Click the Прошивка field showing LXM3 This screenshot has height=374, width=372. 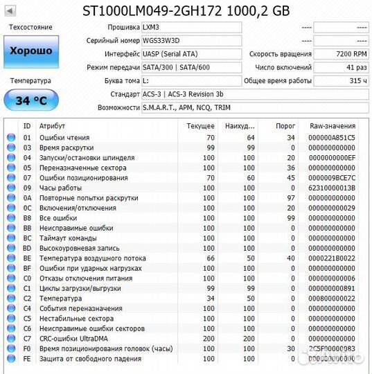coord(192,28)
